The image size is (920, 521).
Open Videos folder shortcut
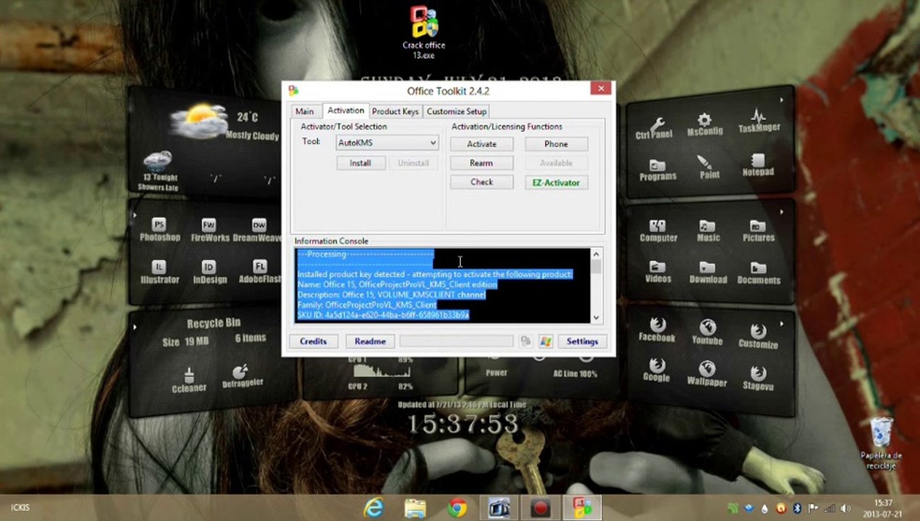[658, 273]
